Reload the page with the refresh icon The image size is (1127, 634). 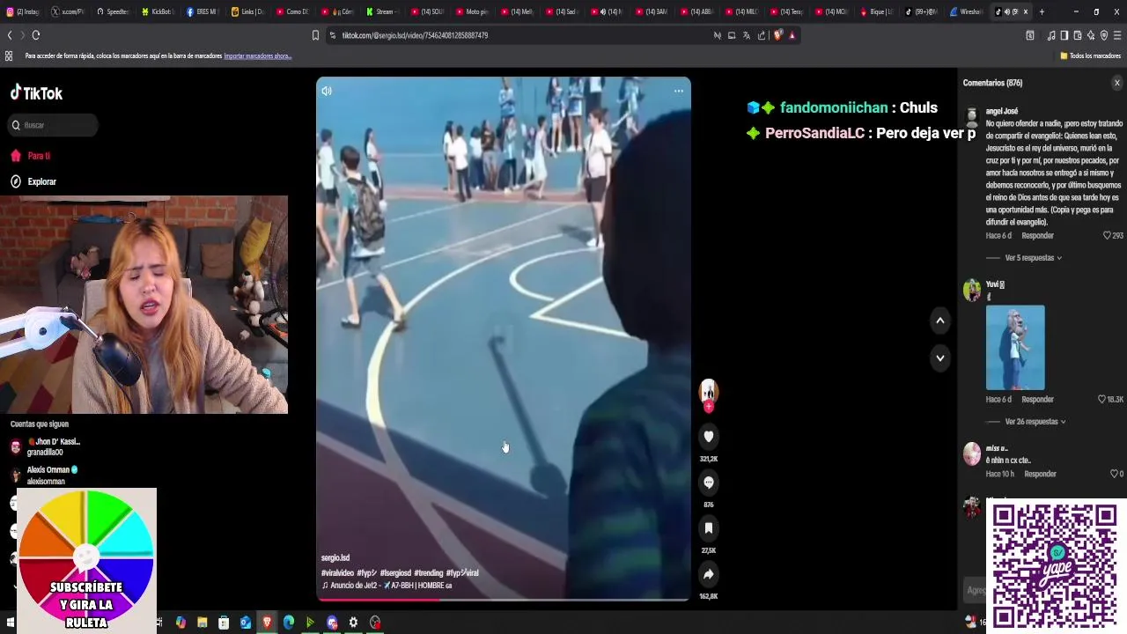pos(35,35)
